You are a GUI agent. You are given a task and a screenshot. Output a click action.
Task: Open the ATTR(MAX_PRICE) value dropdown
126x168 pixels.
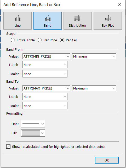(x=46, y=88)
